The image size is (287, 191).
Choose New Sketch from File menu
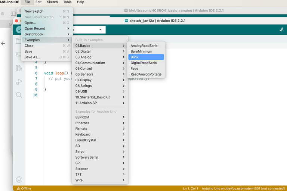click(47, 11)
